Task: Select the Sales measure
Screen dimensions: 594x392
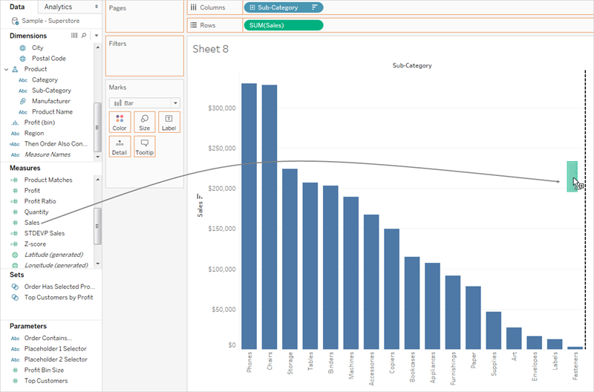Action: click(32, 223)
